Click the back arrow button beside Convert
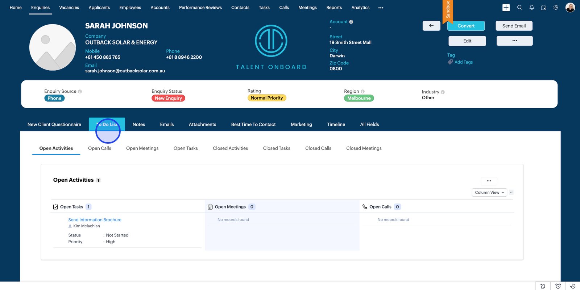580x290 pixels. (x=431, y=26)
